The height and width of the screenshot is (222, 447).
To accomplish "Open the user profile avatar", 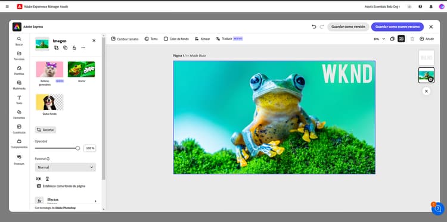I will pyautogui.click(x=441, y=7).
